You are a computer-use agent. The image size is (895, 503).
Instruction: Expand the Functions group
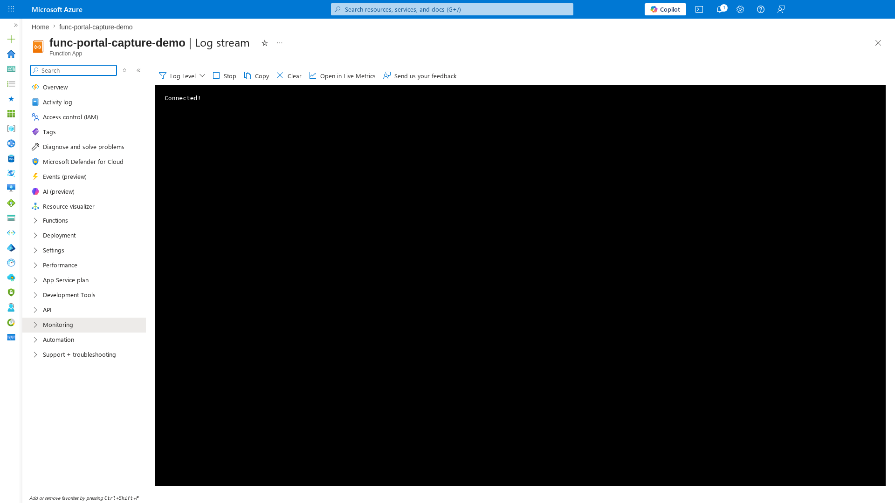pos(84,221)
